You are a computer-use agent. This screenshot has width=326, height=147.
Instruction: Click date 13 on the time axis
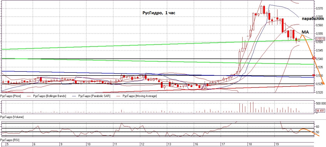(170, 144)
